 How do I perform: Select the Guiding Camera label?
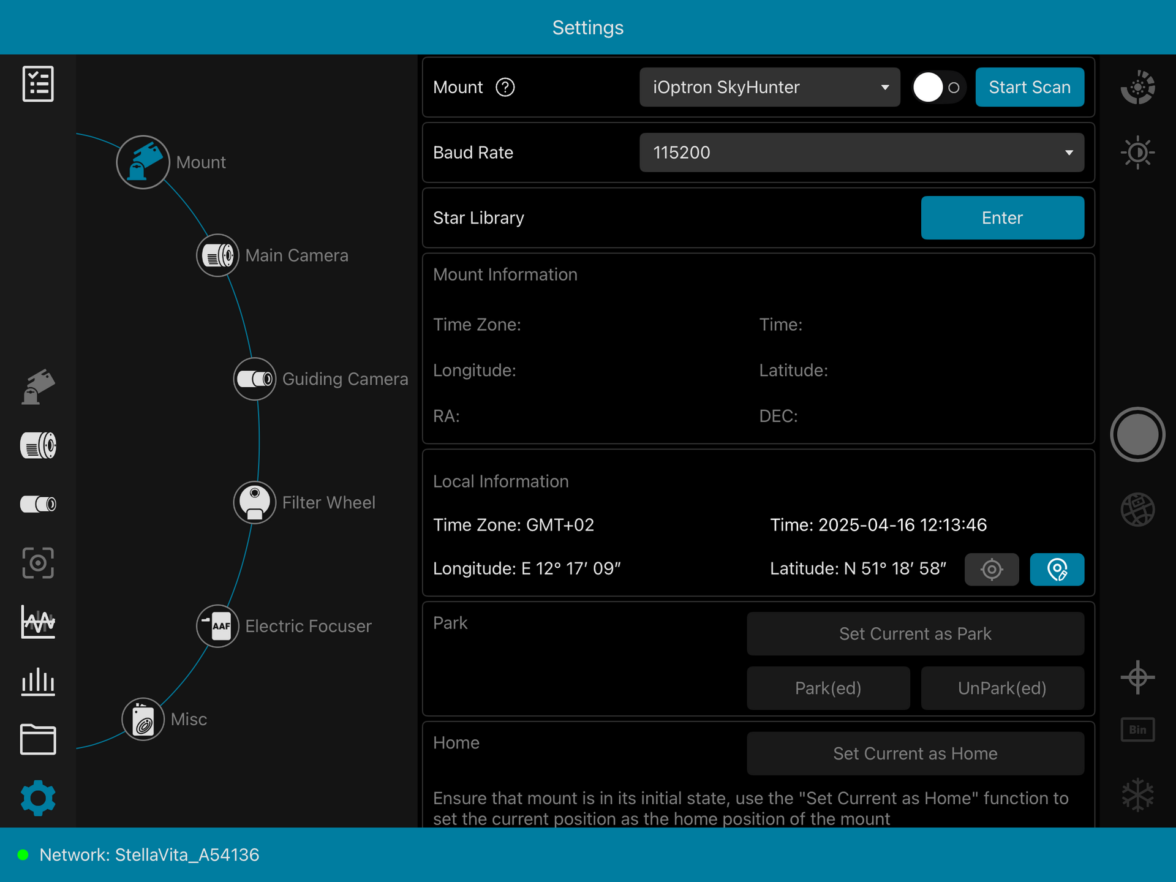pyautogui.click(x=345, y=379)
